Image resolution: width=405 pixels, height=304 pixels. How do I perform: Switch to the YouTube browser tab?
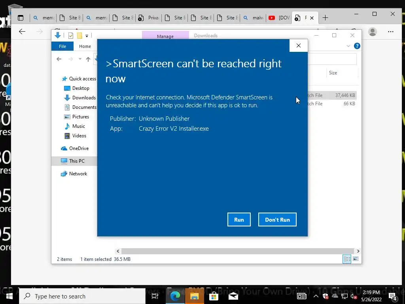[279, 18]
